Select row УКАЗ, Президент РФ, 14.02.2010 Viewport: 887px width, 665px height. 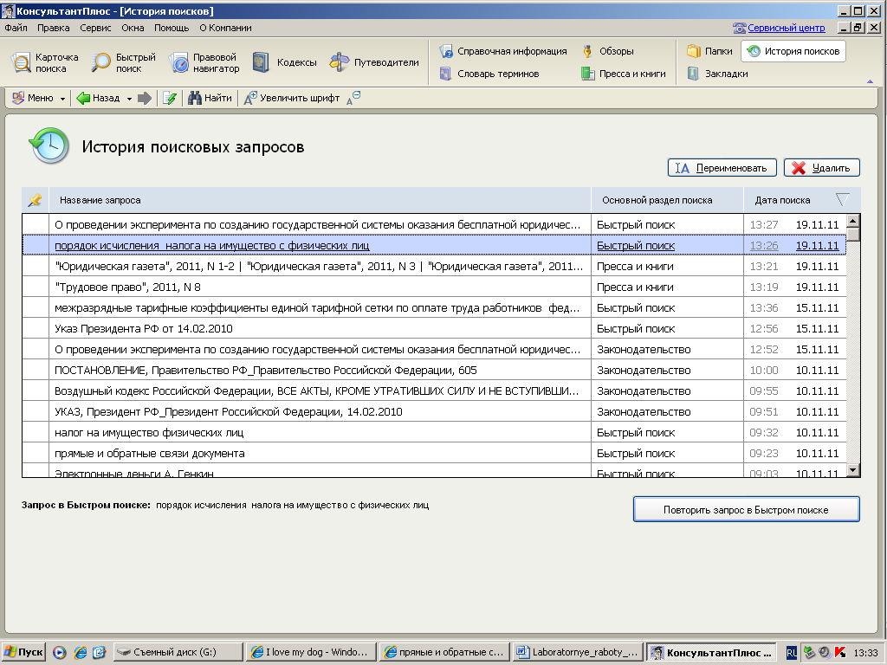pyautogui.click(x=434, y=411)
